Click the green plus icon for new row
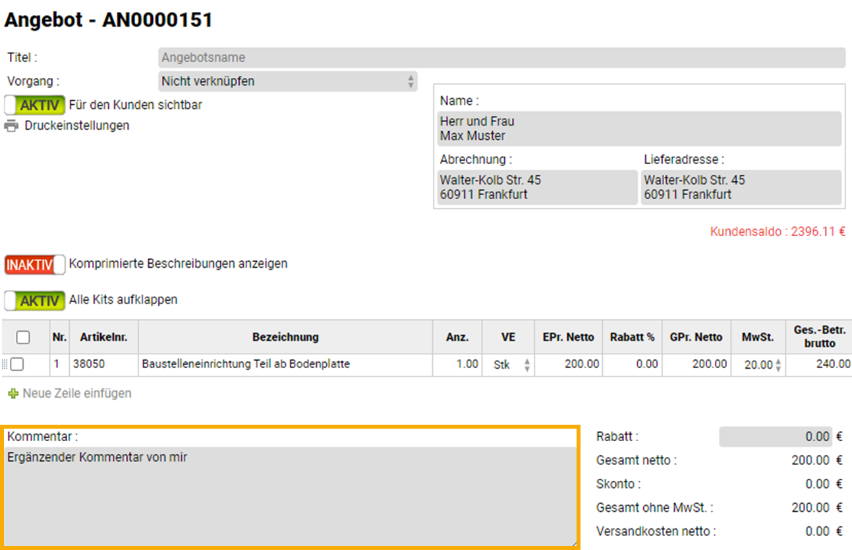The width and height of the screenshot is (852, 550). [13, 394]
